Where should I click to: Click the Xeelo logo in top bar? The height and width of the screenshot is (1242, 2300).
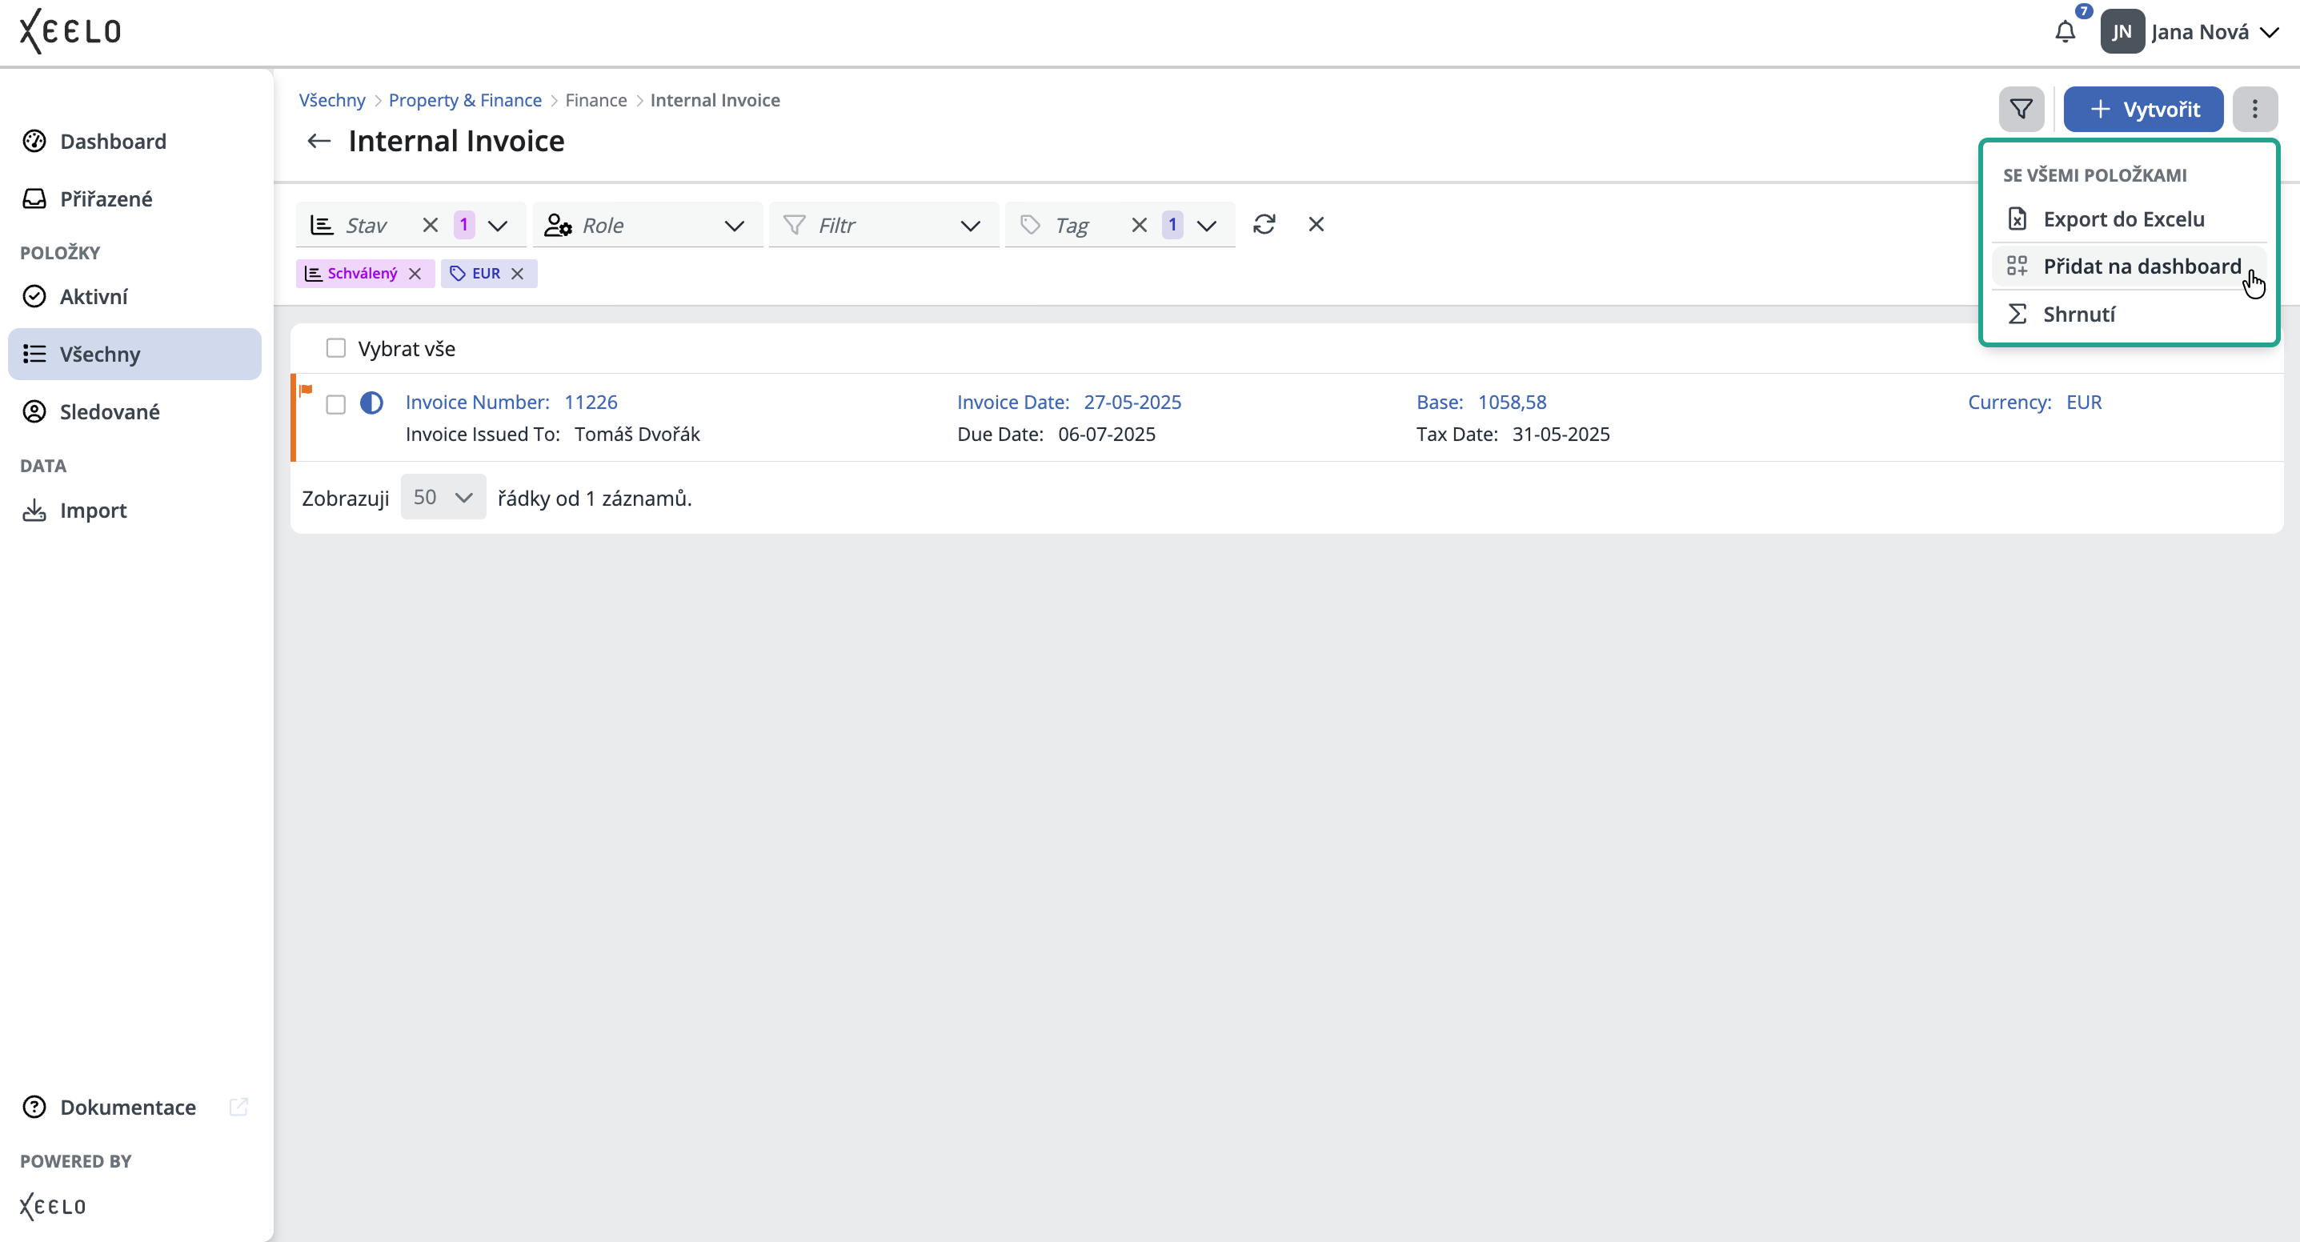[x=70, y=31]
